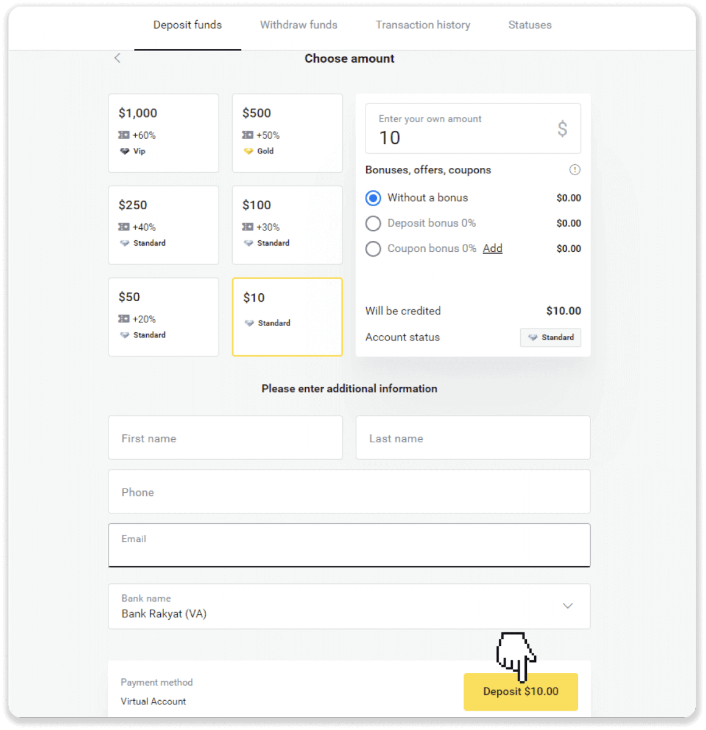Viewport: 706px width, 730px height.
Task: Select the Coupon bonus 0% radio button
Action: point(373,249)
